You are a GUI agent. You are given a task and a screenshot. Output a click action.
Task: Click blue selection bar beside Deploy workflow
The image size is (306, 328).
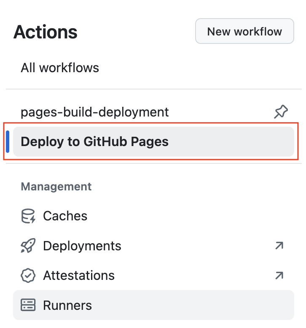click(x=8, y=141)
